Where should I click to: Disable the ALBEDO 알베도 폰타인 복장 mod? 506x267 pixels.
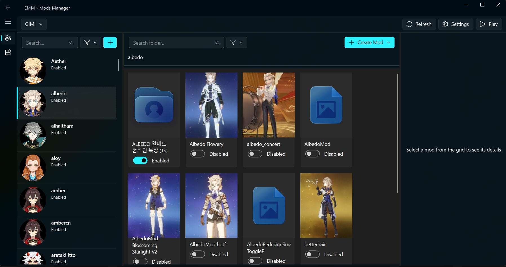pos(140,160)
